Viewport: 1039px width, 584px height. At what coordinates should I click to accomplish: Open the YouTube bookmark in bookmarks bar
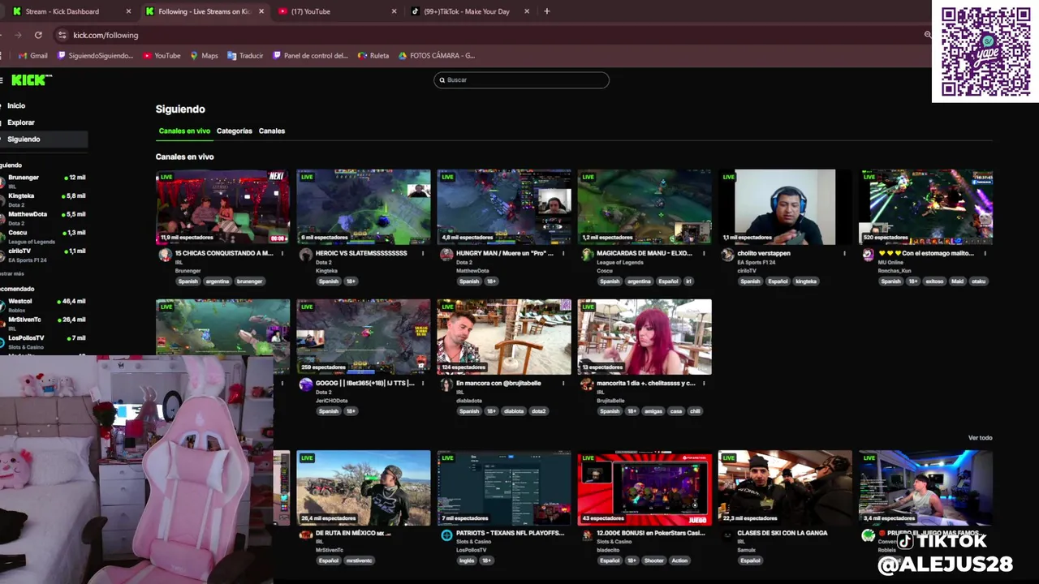[x=162, y=56]
